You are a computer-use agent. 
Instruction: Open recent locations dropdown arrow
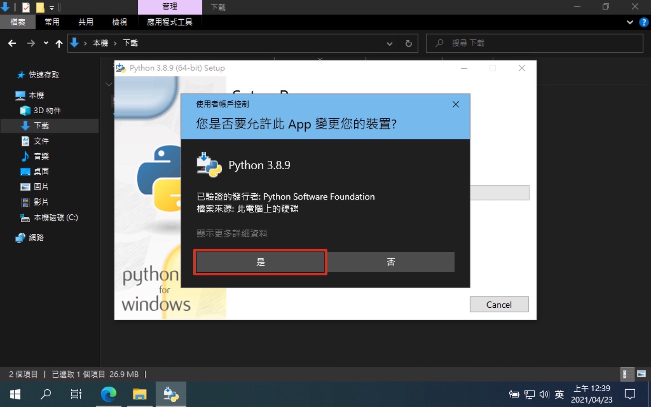(x=46, y=43)
